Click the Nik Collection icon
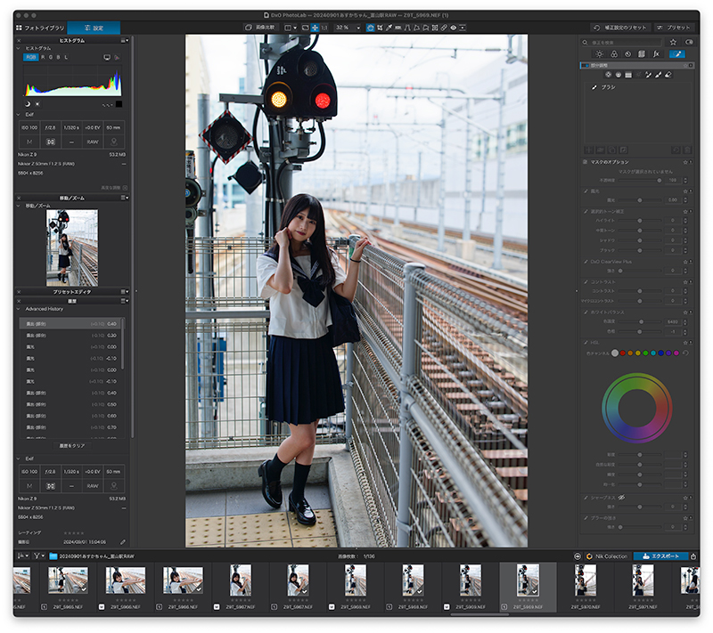This screenshot has height=633, width=713. (x=590, y=556)
